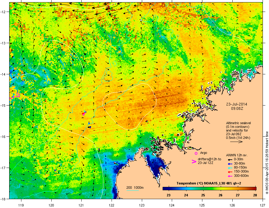The width and height of the screenshot is (269, 208).
Task: Click longitude axis label 125
Action: coord(202,205)
